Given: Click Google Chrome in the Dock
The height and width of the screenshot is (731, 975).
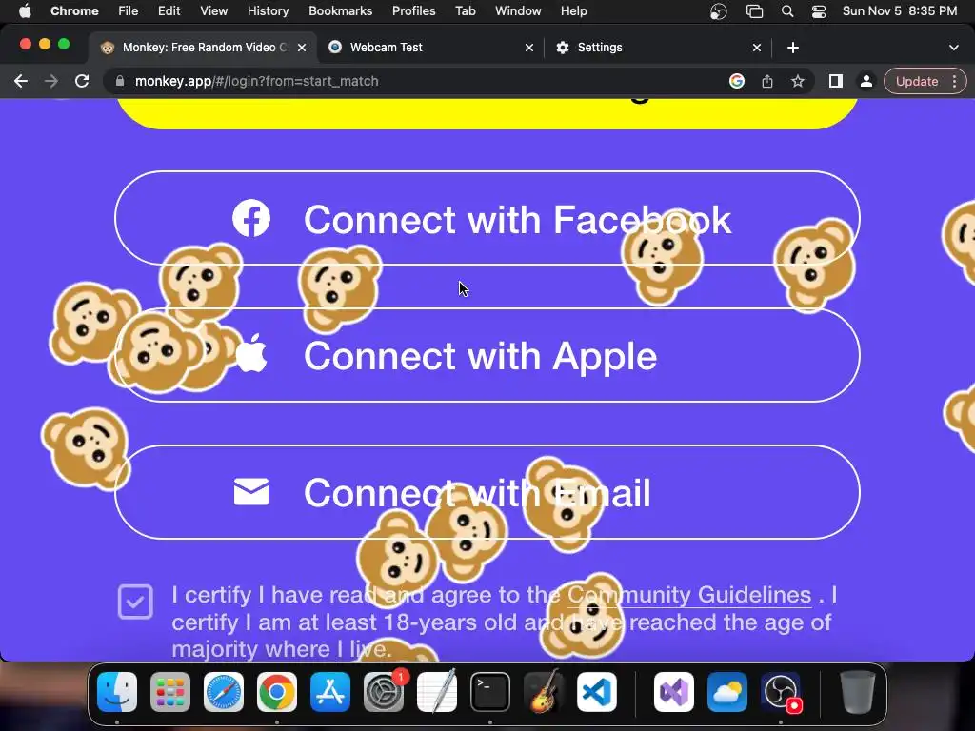Looking at the screenshot, I should pyautogui.click(x=277, y=692).
